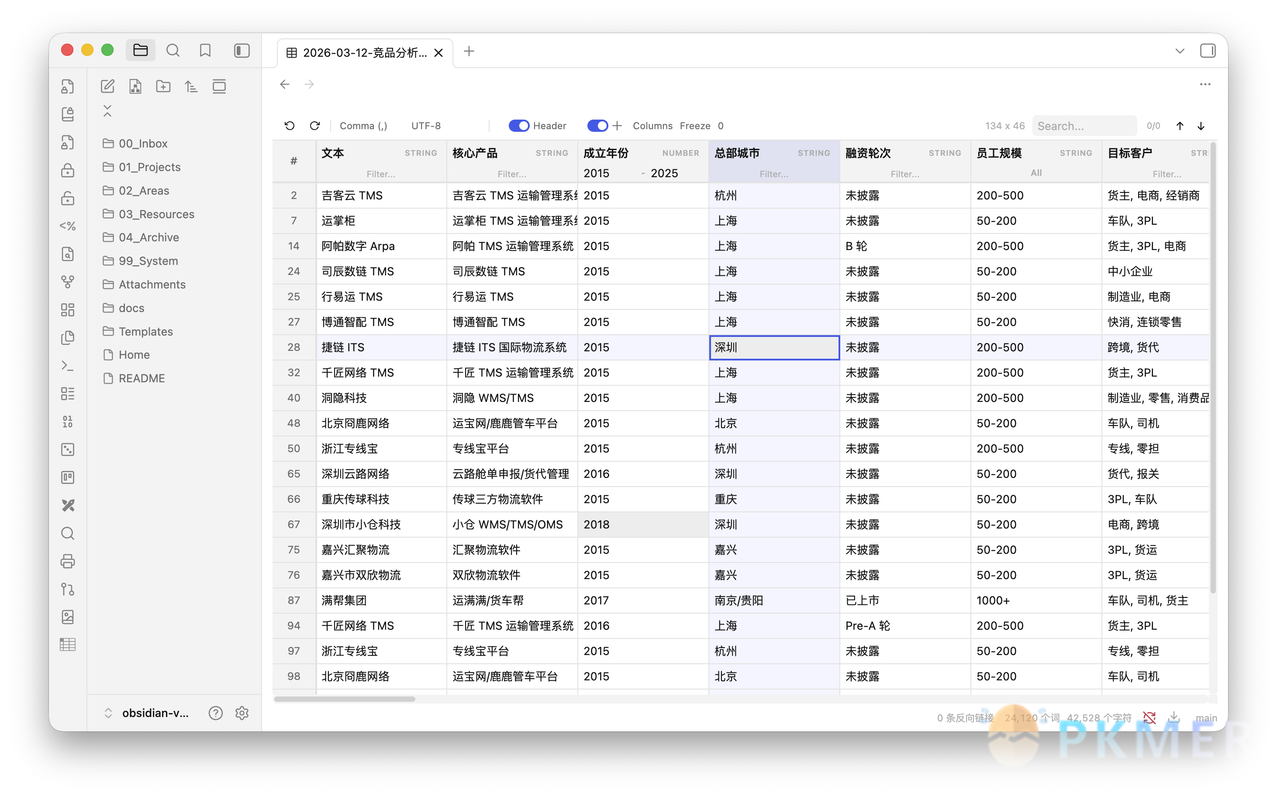The width and height of the screenshot is (1277, 796).
Task: Click the Freeze setting label
Action: (695, 126)
